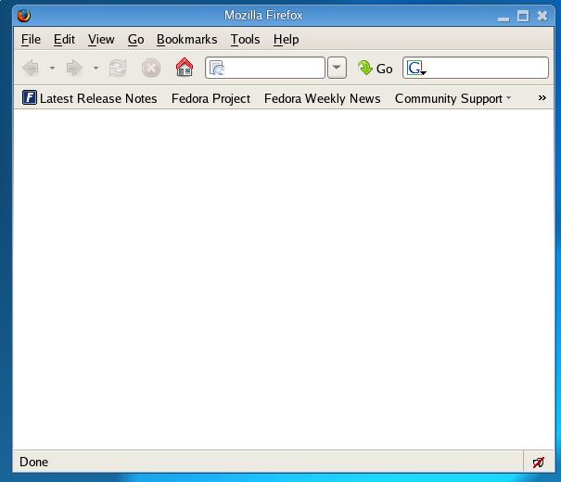Open the File menu
Viewport: 561px width, 482px height.
click(x=32, y=39)
